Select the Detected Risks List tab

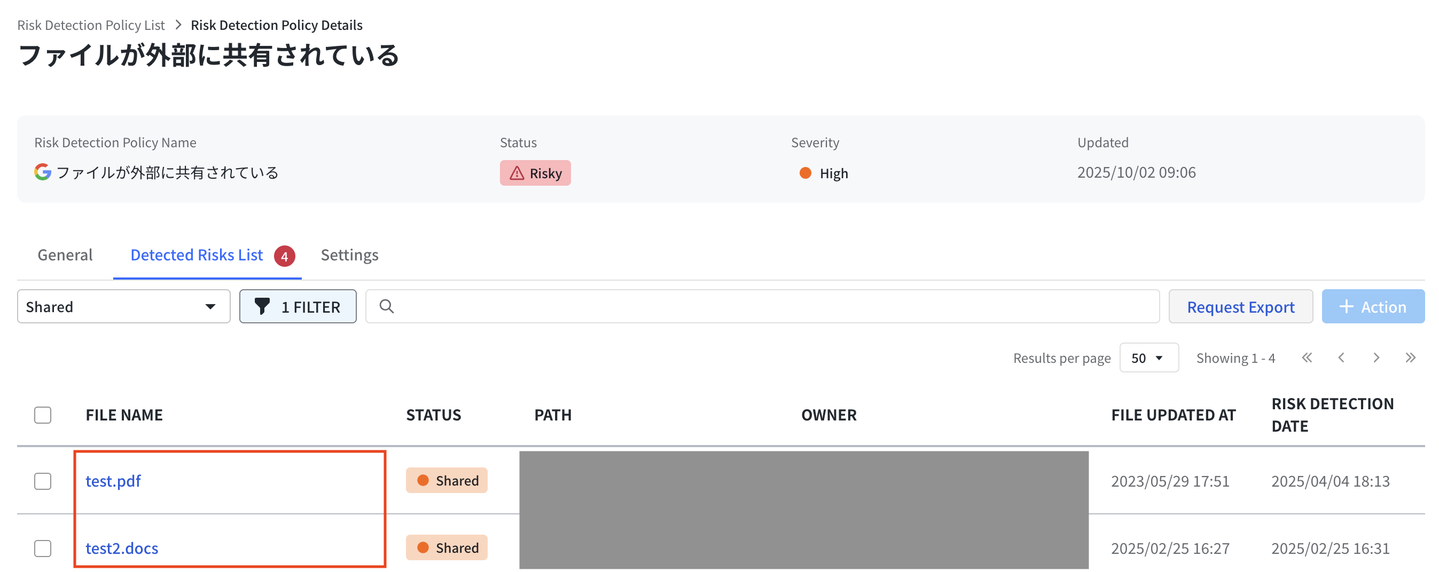click(197, 255)
